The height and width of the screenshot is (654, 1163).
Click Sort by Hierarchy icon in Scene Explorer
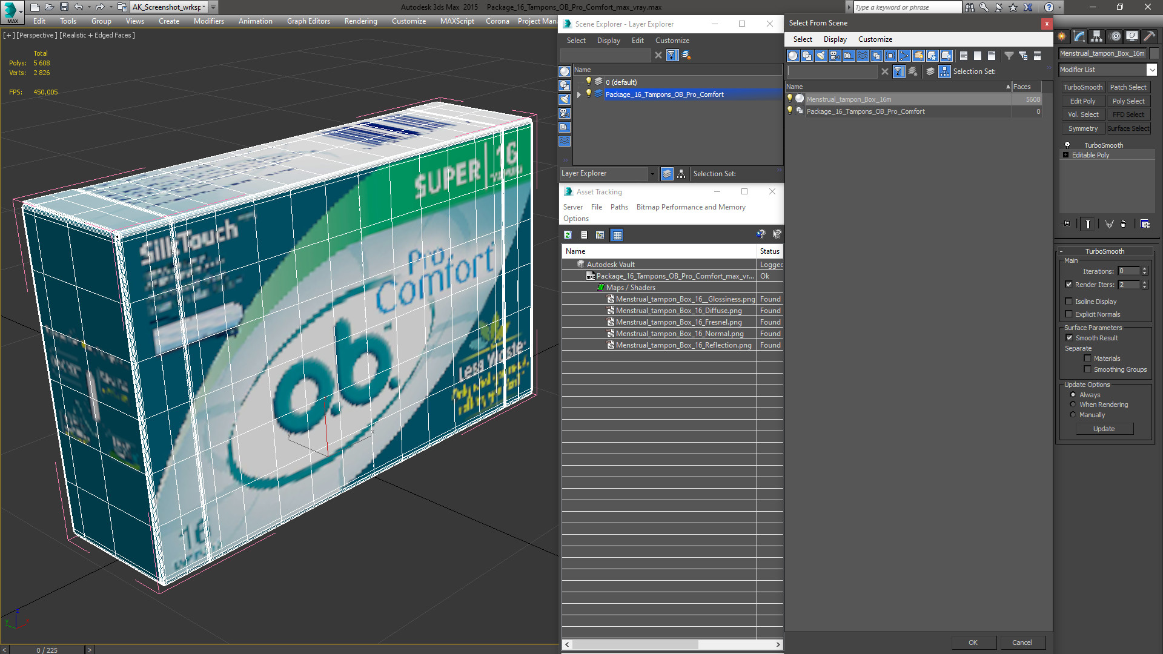coord(681,174)
